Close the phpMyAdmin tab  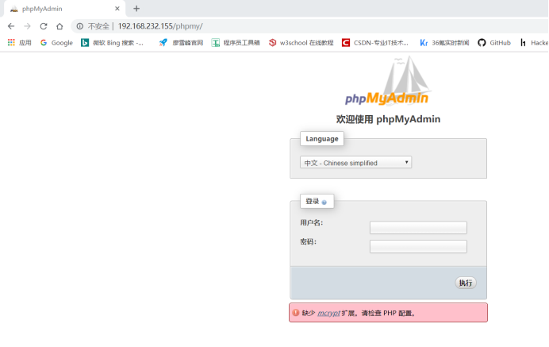coord(117,9)
